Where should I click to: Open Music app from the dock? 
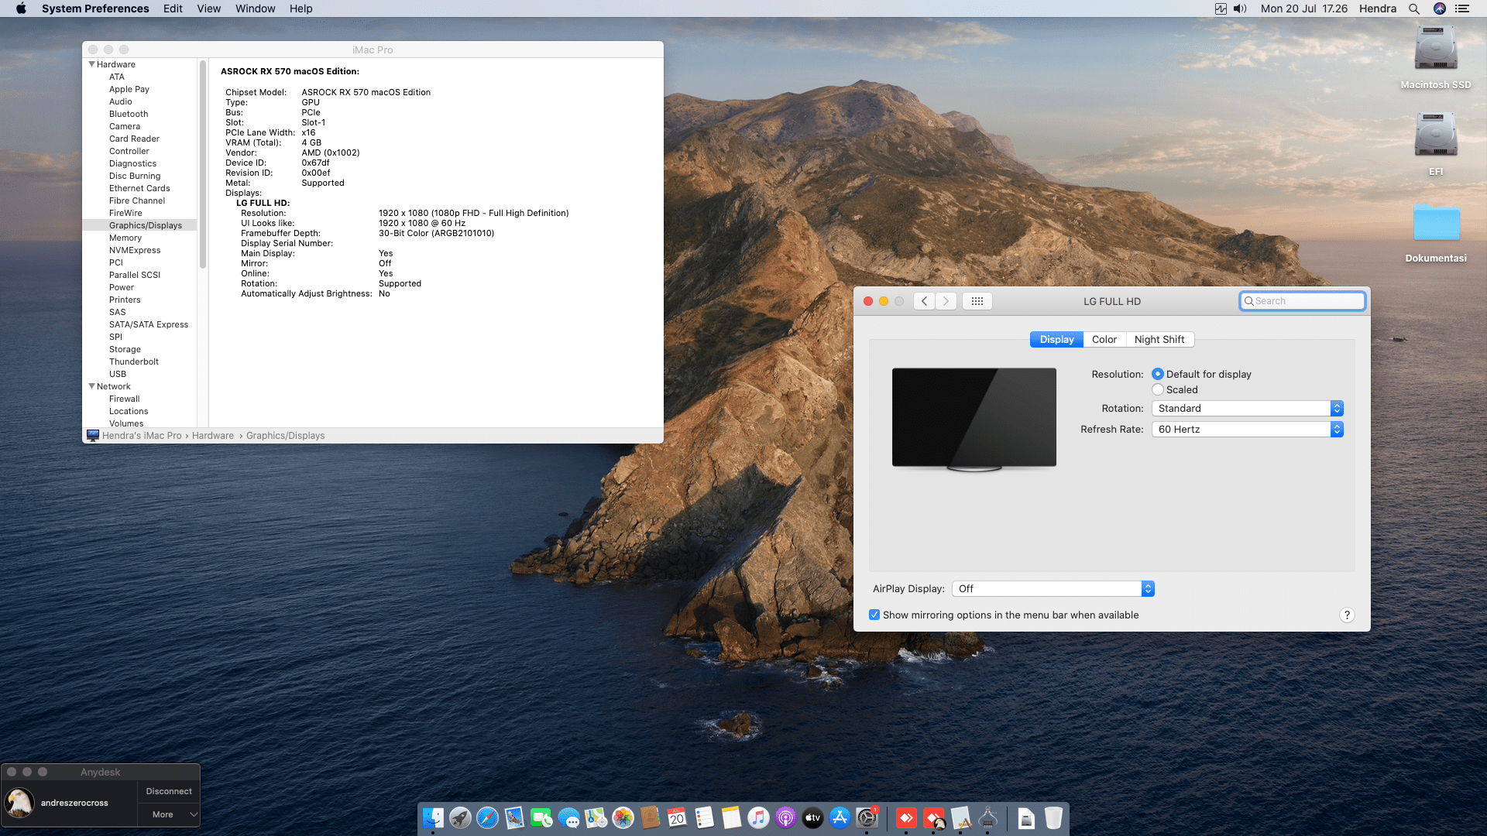click(x=758, y=817)
